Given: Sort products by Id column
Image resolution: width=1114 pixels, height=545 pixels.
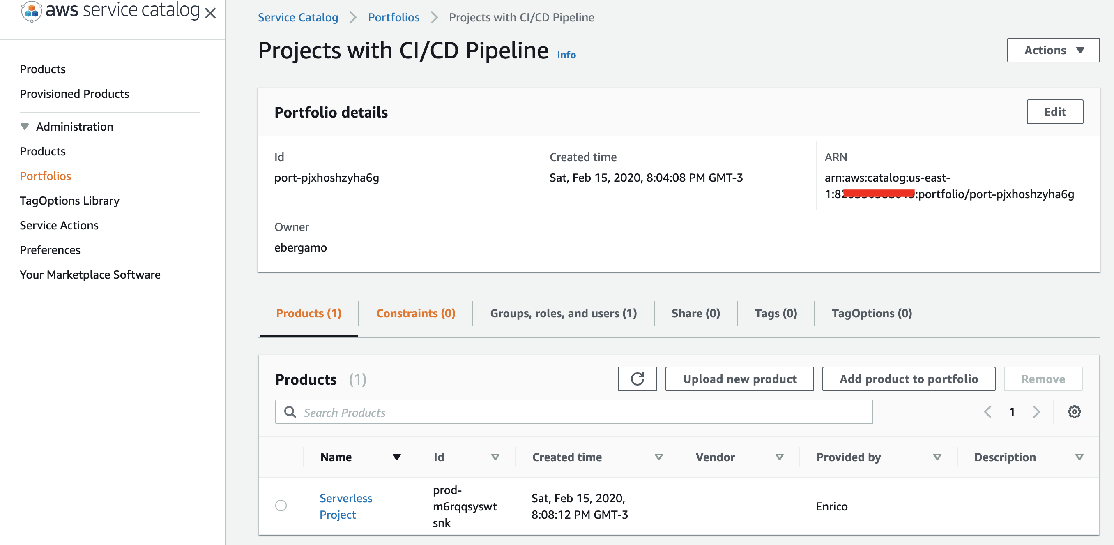Looking at the screenshot, I should click(x=495, y=457).
